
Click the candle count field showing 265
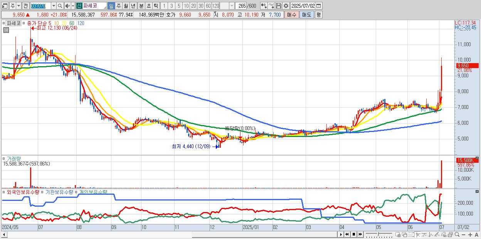click(x=240, y=6)
